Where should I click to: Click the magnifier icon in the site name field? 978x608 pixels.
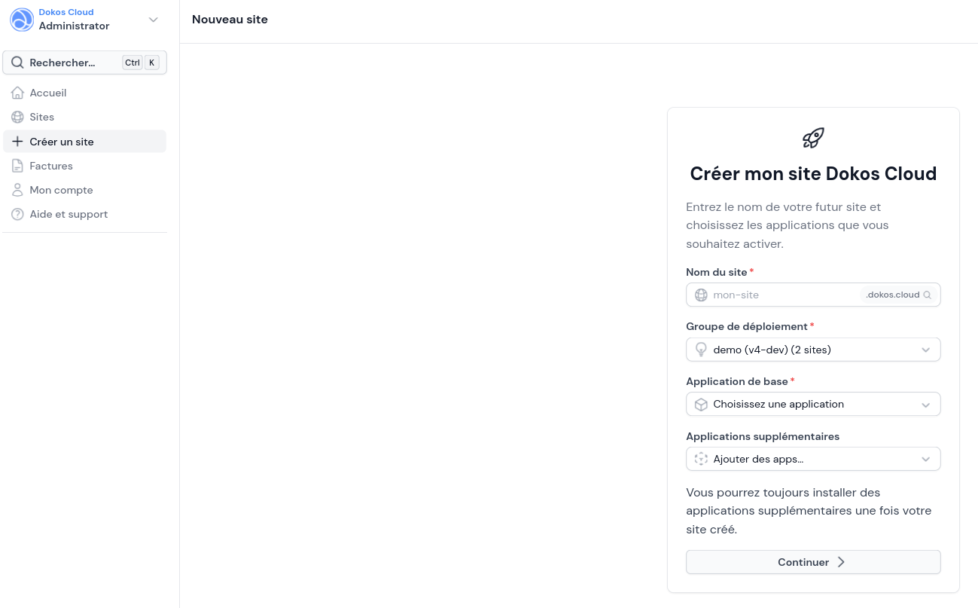click(x=928, y=295)
